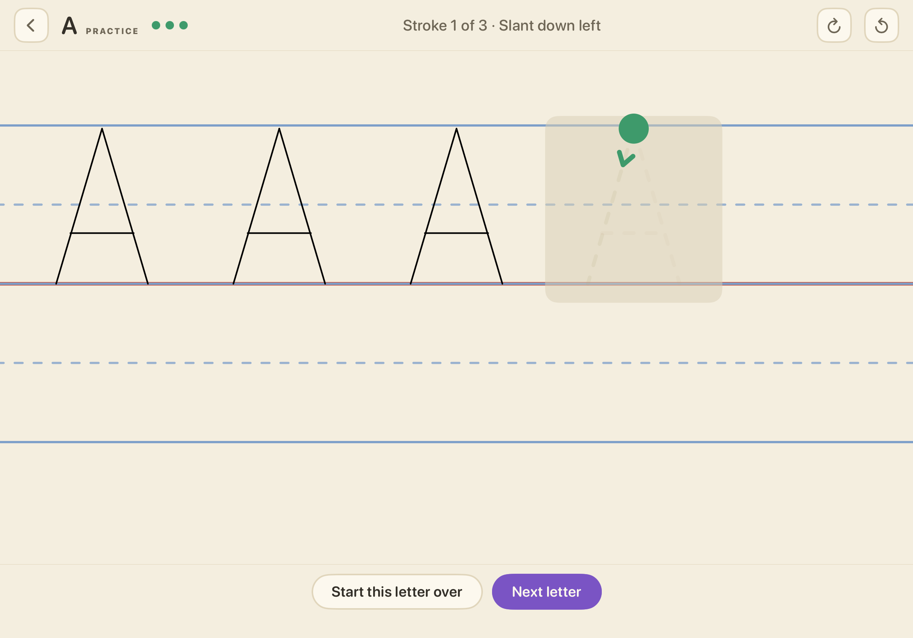Tap the green direction arrow below start dot
The width and height of the screenshot is (913, 638).
click(625, 158)
